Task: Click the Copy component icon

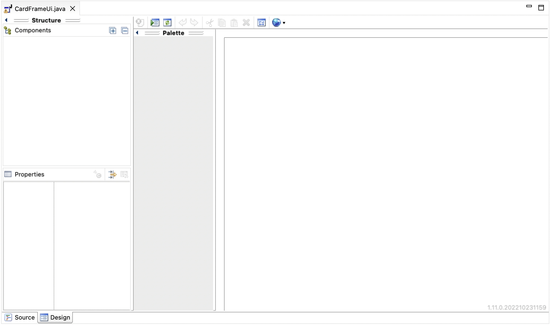Action: point(222,22)
